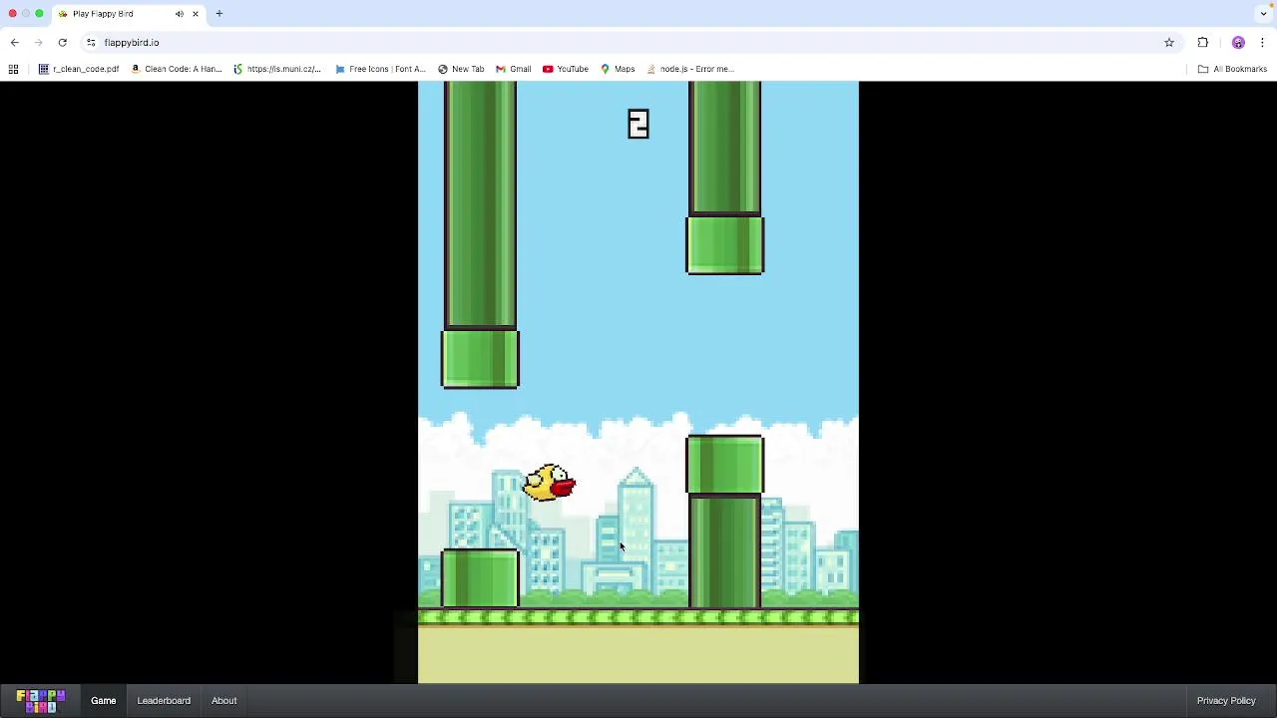
Task: Open the Privacy Policy link
Action: click(1226, 701)
